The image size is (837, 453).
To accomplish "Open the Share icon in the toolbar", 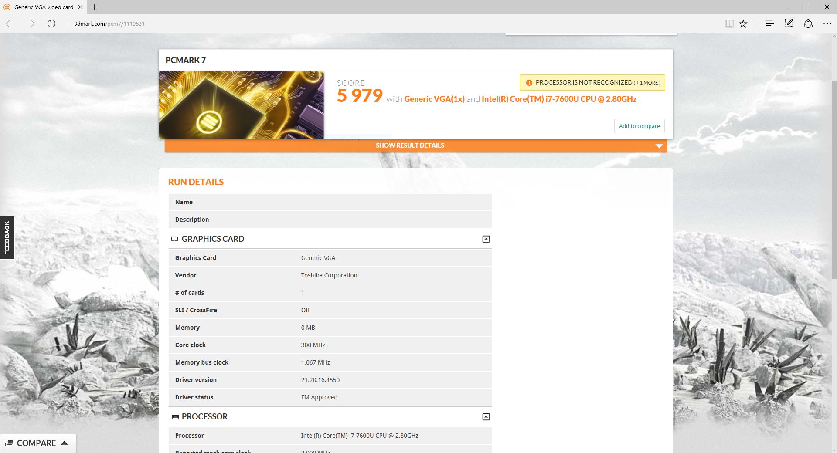I will pos(808,24).
